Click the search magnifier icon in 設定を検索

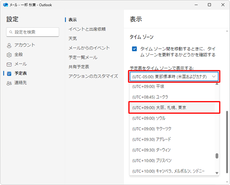[11, 32]
